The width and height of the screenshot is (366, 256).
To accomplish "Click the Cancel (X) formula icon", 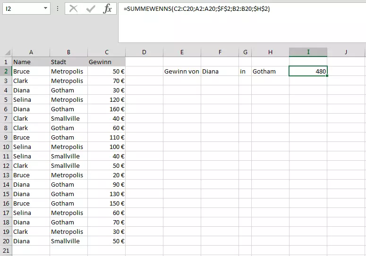I will 73,8.
